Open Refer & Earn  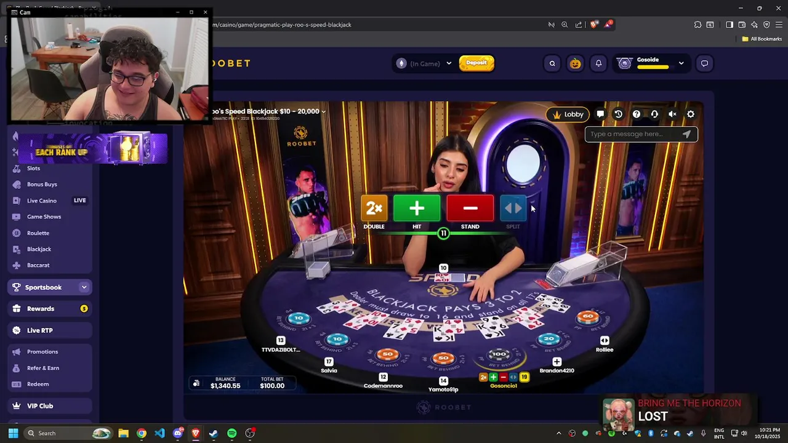point(43,368)
